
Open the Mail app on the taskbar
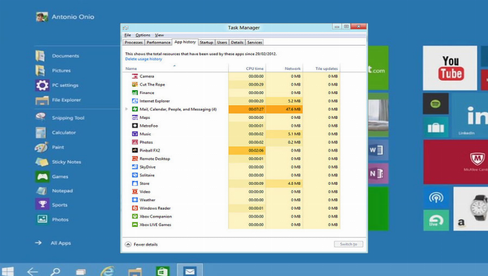190,271
